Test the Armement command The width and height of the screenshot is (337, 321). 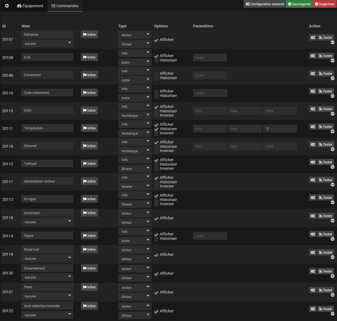[x=326, y=216]
